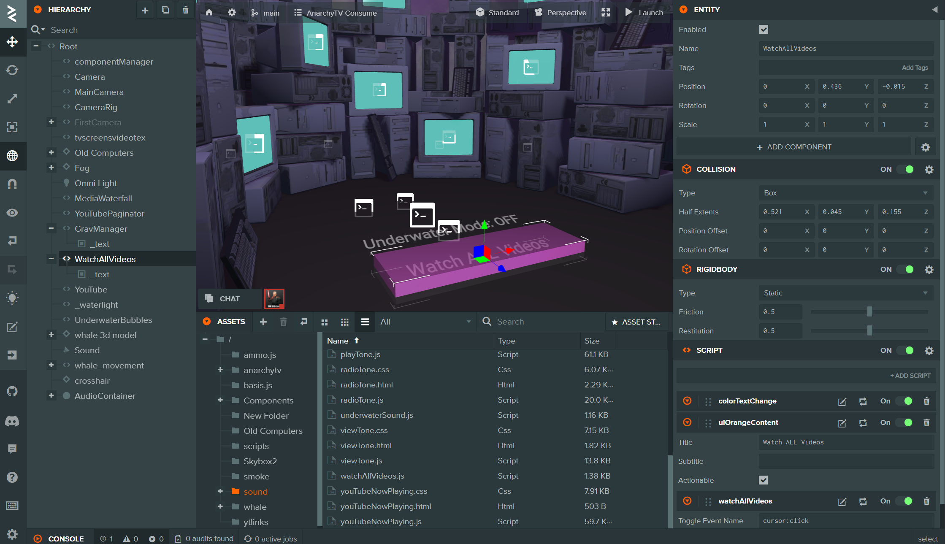Click Add Script button

910,376
